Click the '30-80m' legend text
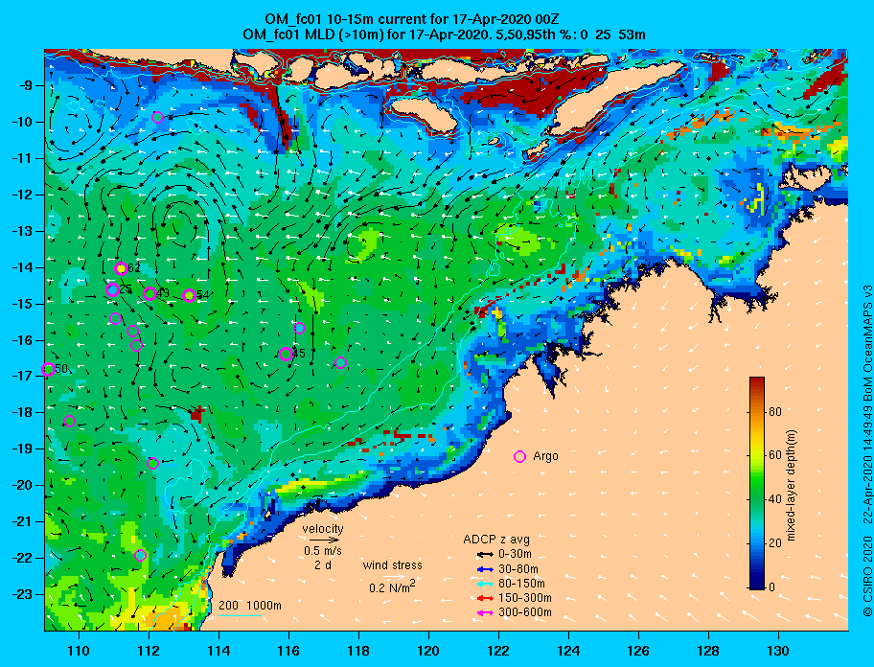 coord(517,569)
